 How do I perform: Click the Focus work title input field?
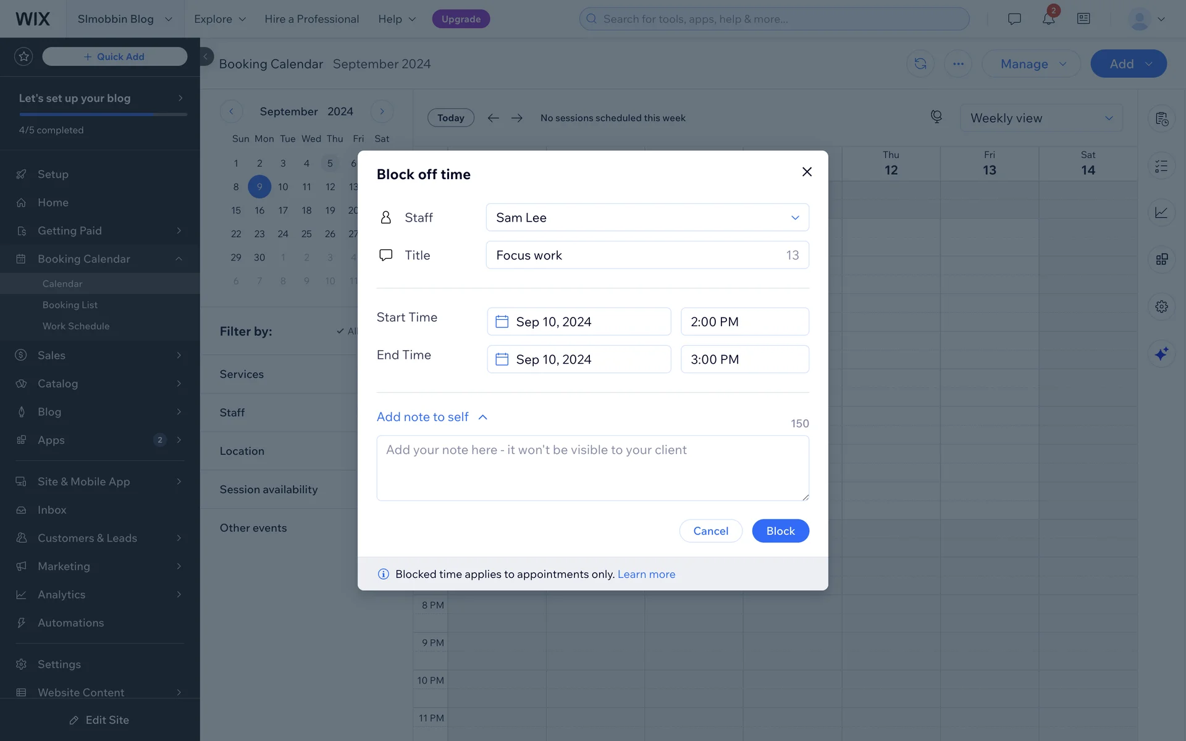(636, 255)
